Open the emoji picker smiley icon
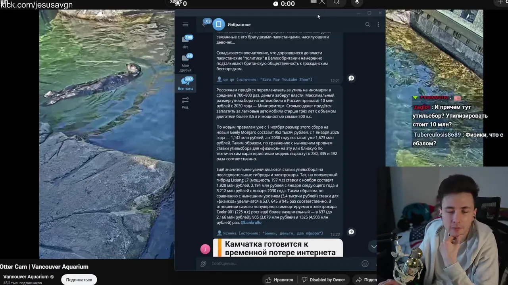 (365, 264)
